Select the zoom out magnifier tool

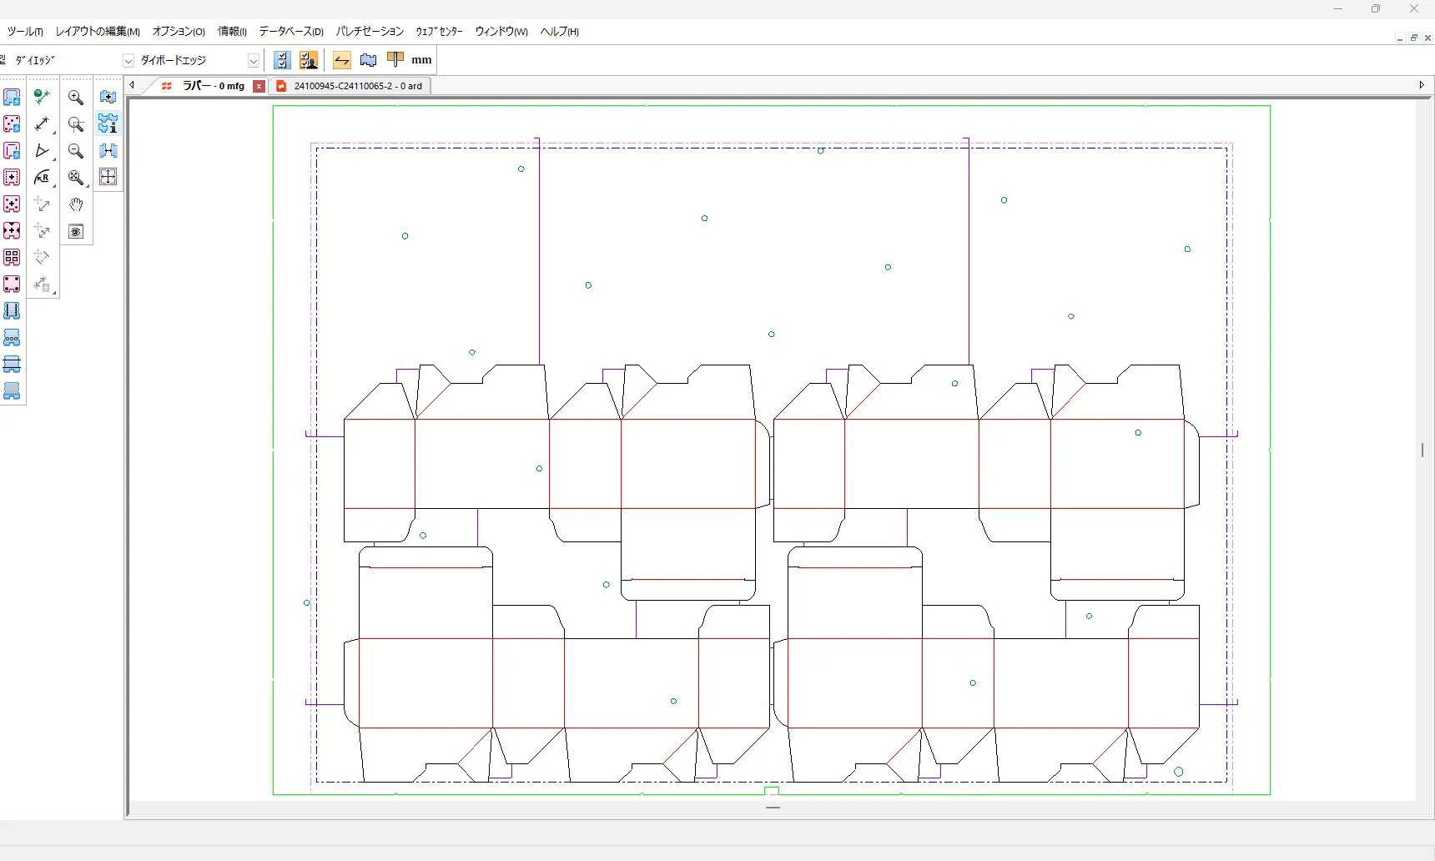[x=76, y=151]
